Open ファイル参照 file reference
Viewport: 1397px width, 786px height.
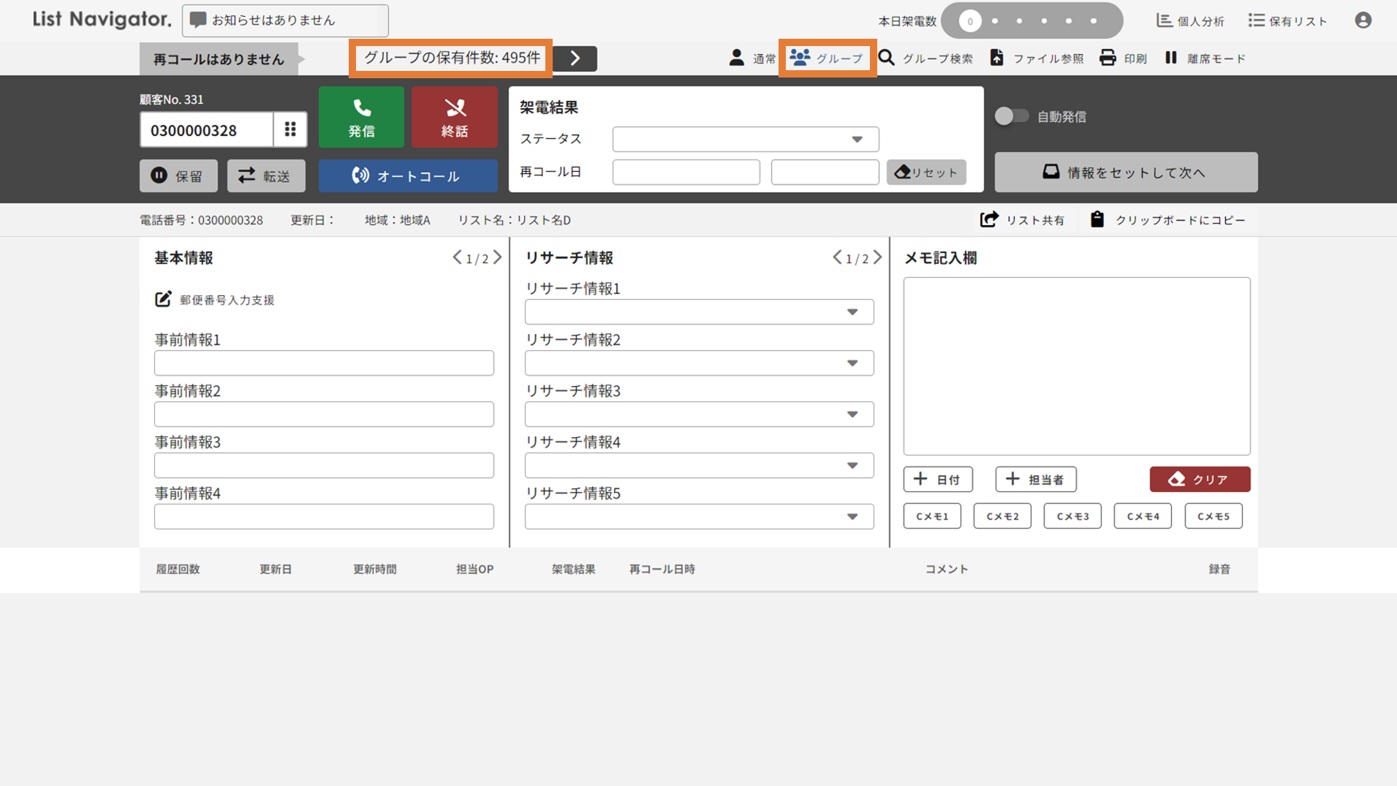click(x=1037, y=58)
